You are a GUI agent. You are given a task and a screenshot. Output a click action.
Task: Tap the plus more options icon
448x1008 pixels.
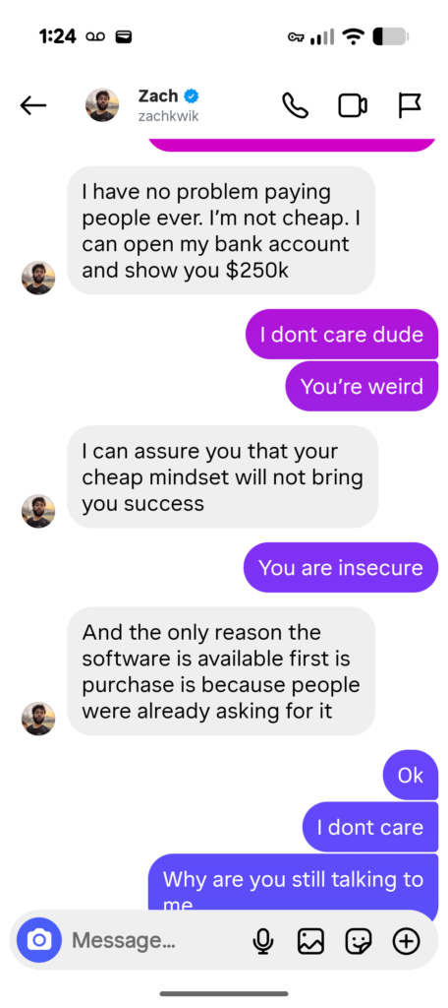pos(406,941)
